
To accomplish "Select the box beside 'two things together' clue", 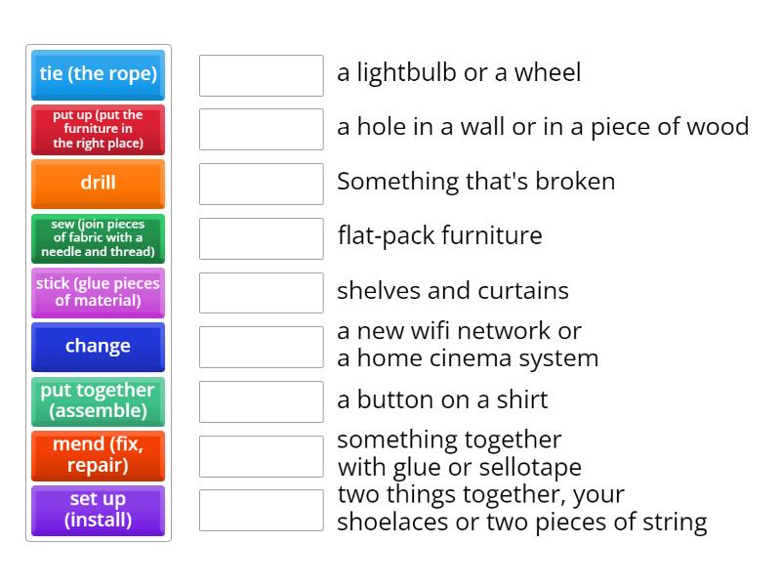I will click(x=260, y=509).
